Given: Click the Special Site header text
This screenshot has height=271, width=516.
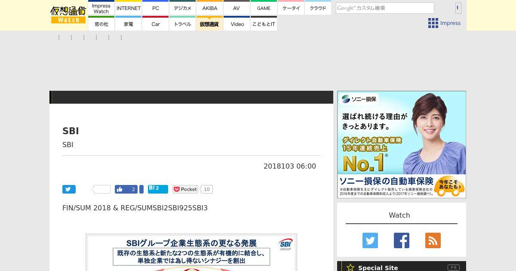Looking at the screenshot, I should [378, 268].
